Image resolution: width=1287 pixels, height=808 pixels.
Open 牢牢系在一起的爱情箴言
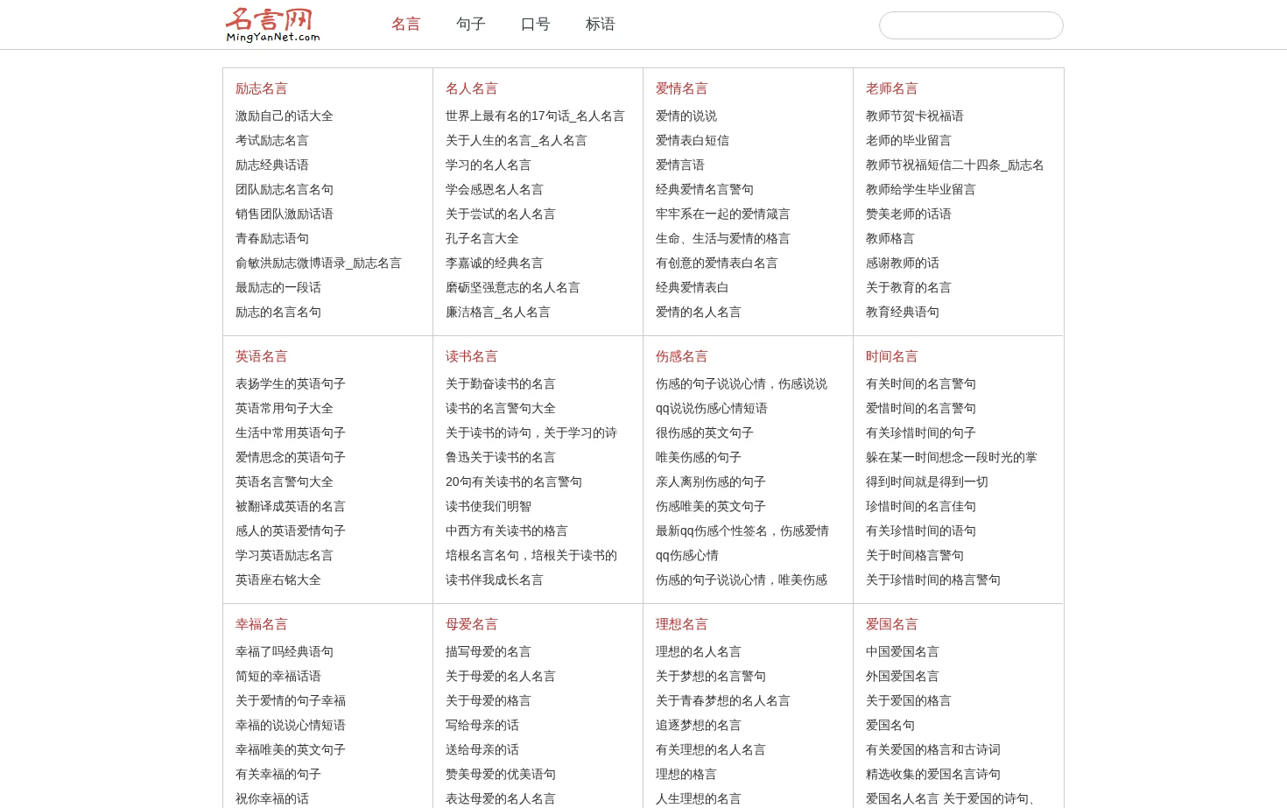coord(723,214)
